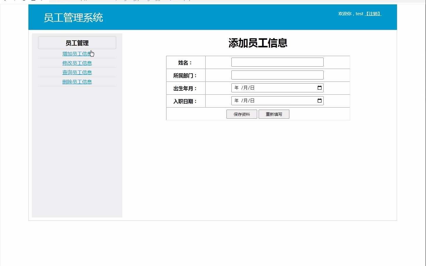The height and width of the screenshot is (266, 426).
Task: Click the 添加员工信息 heading
Action: click(x=258, y=43)
